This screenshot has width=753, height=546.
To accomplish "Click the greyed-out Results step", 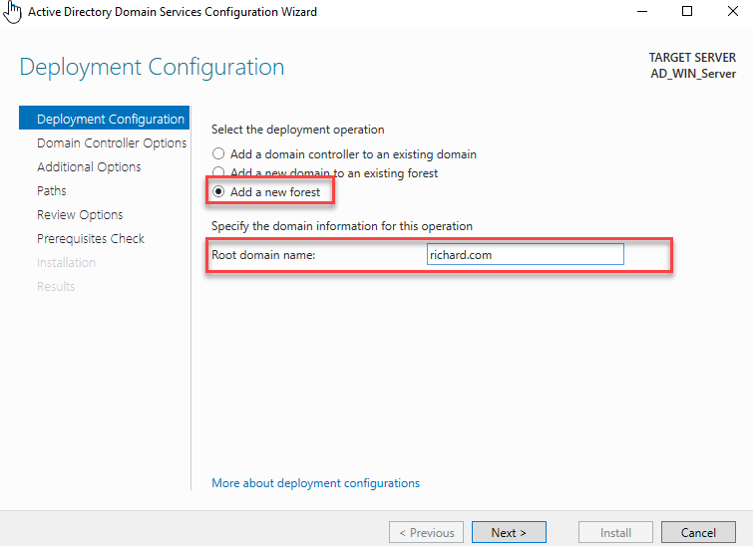I will [x=56, y=286].
